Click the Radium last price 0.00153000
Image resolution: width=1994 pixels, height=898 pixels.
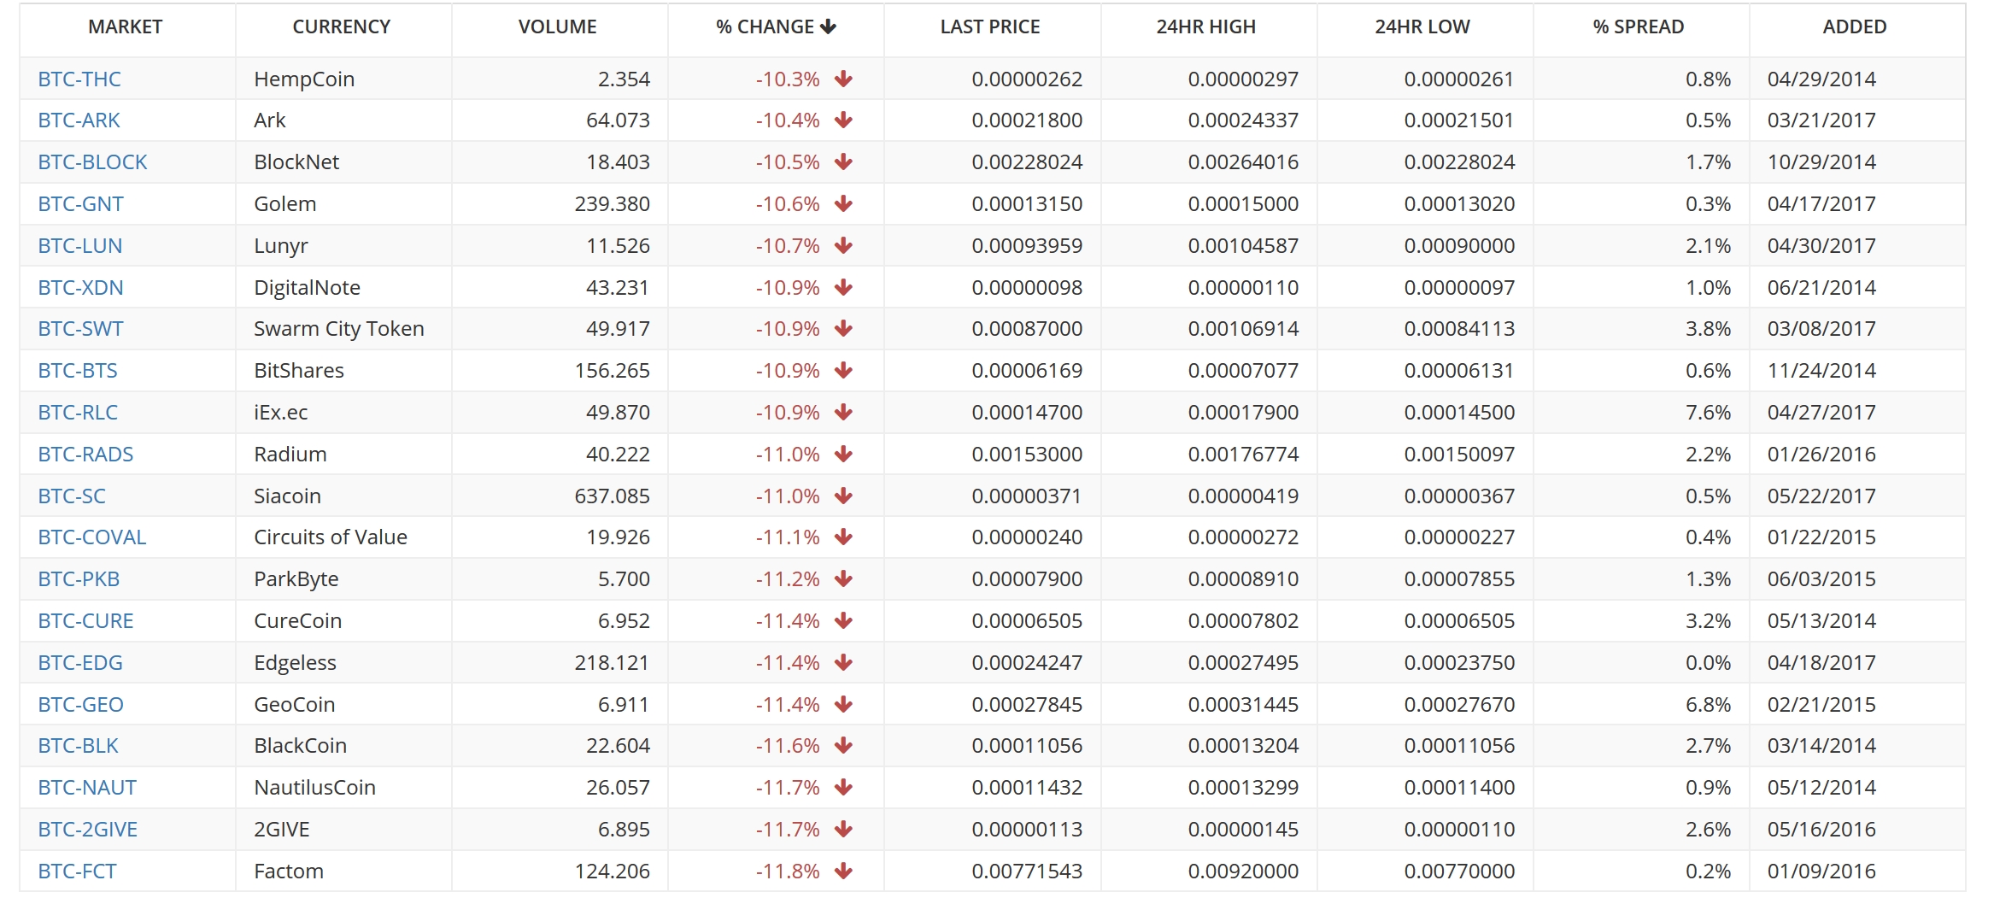[x=1027, y=454]
